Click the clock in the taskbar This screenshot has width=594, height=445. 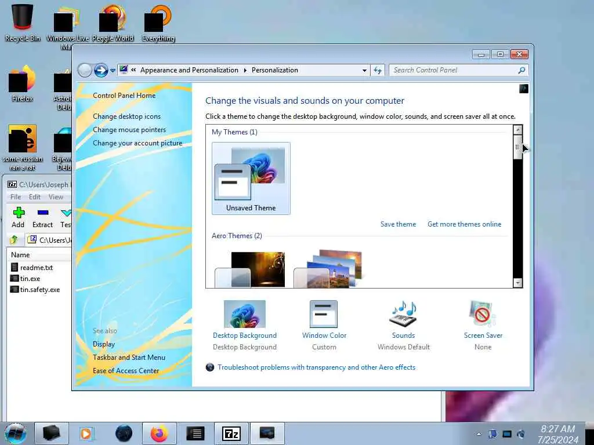pyautogui.click(x=558, y=434)
